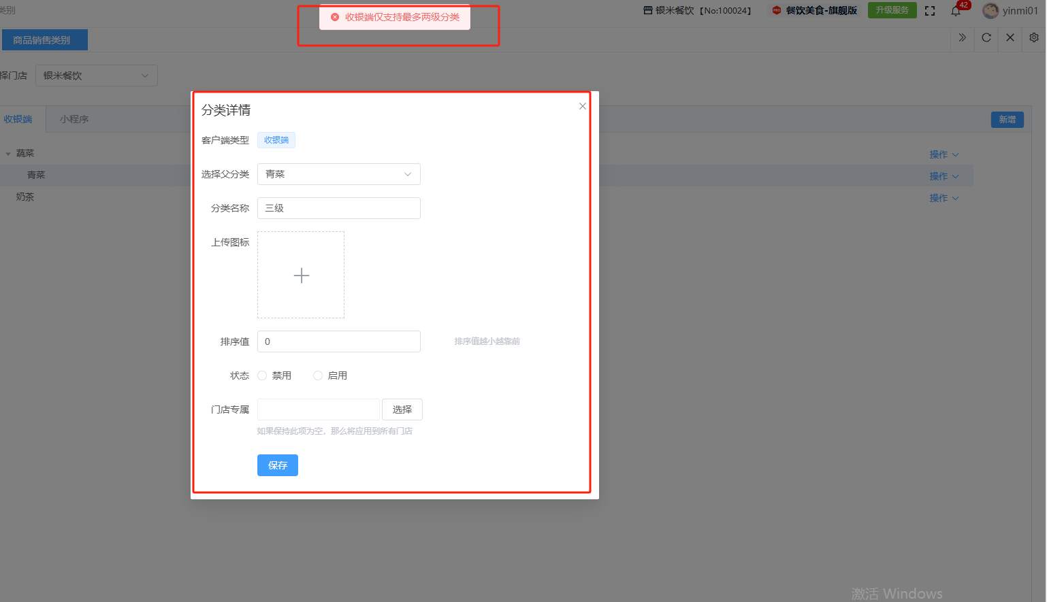The width and height of the screenshot is (1047, 602).
Task: Click the 选择 store button
Action: [402, 409]
